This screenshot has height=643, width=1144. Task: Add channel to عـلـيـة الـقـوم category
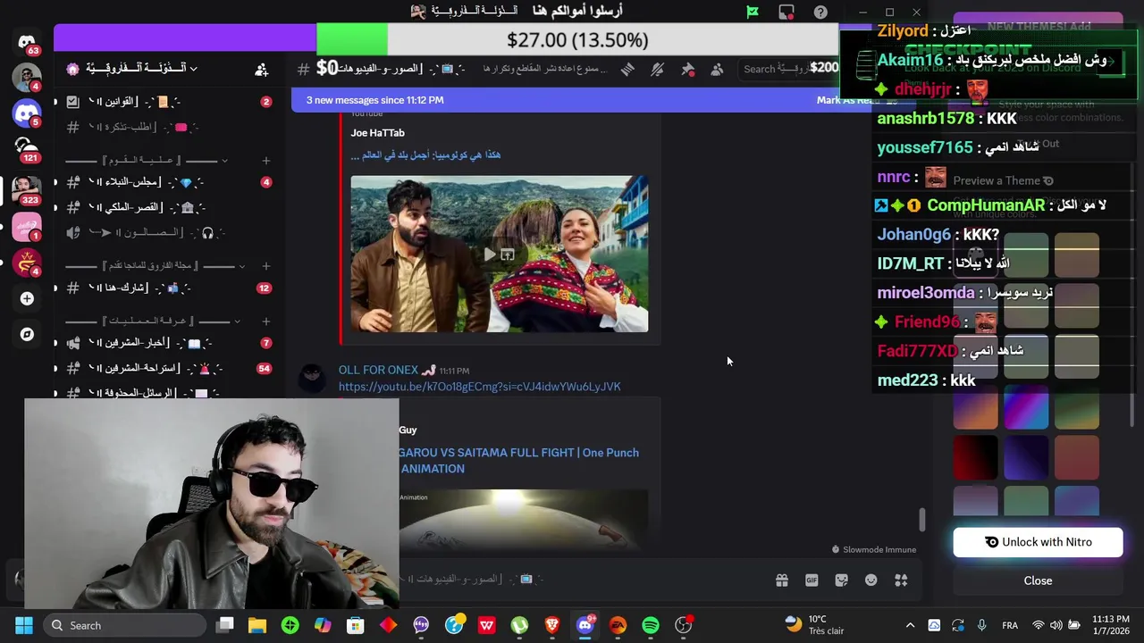[265, 161]
